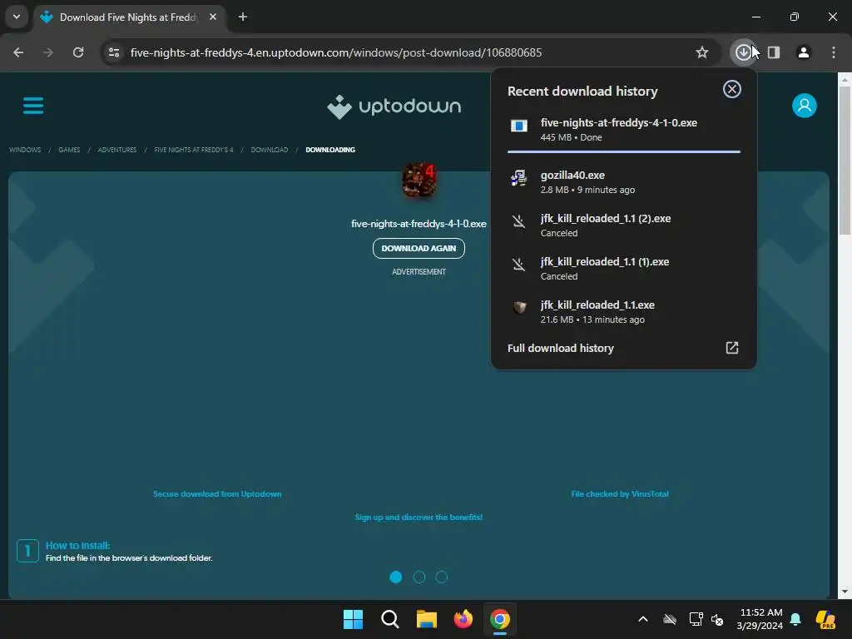852x639 pixels.
Task: Open Uptodown user account icon
Action: [x=805, y=106]
